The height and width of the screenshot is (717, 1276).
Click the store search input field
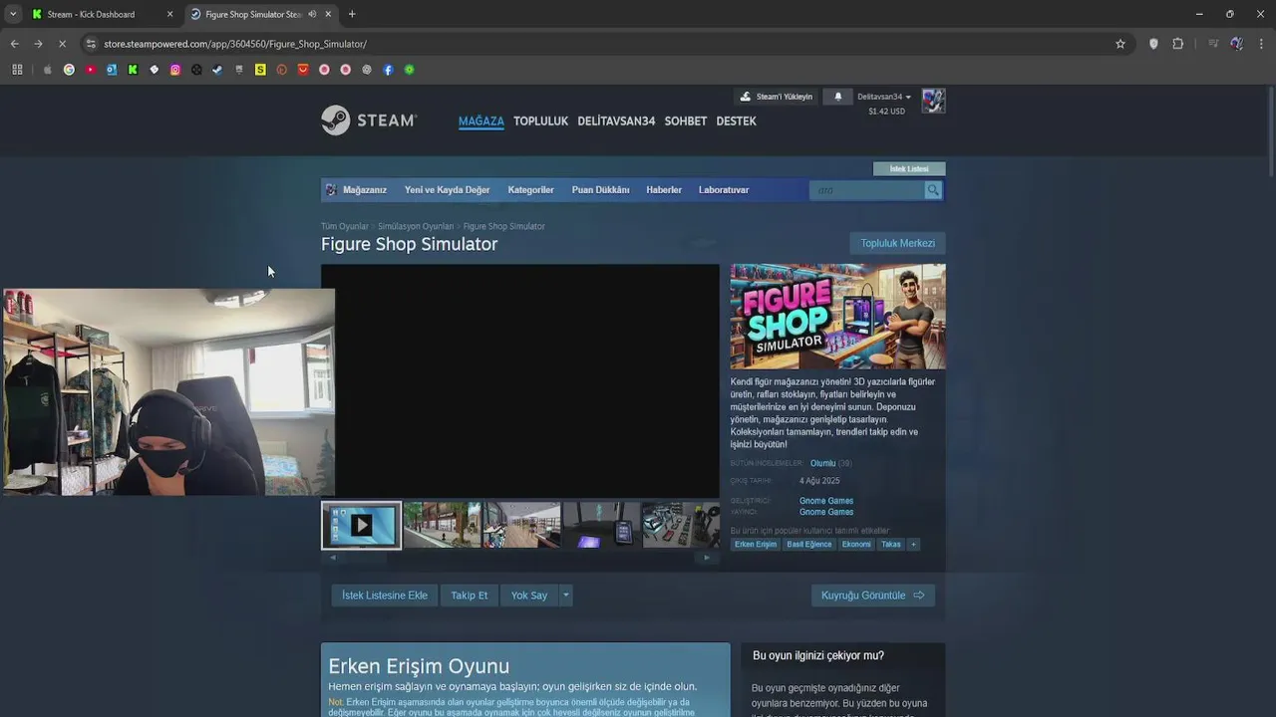click(x=867, y=190)
